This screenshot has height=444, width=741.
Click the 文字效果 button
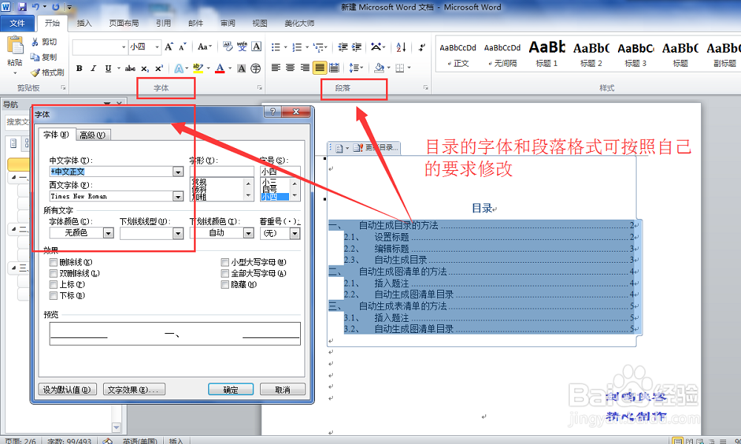point(134,390)
